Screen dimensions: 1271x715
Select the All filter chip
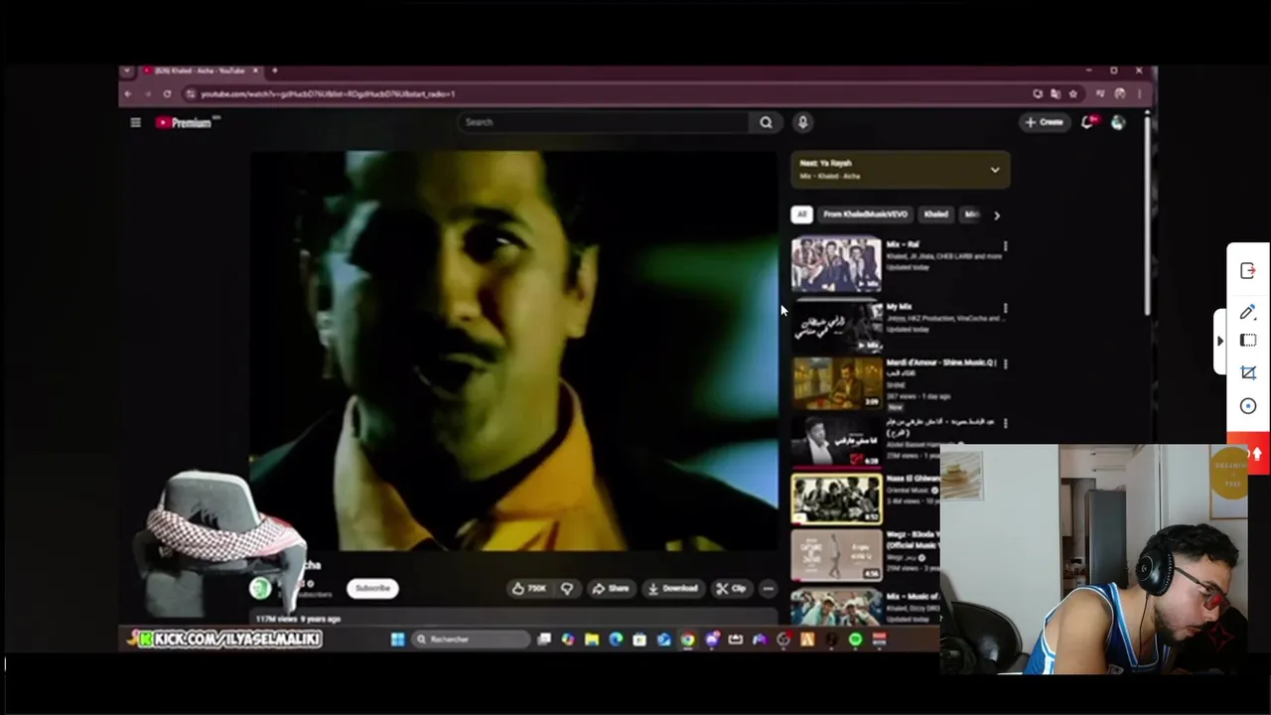(801, 214)
